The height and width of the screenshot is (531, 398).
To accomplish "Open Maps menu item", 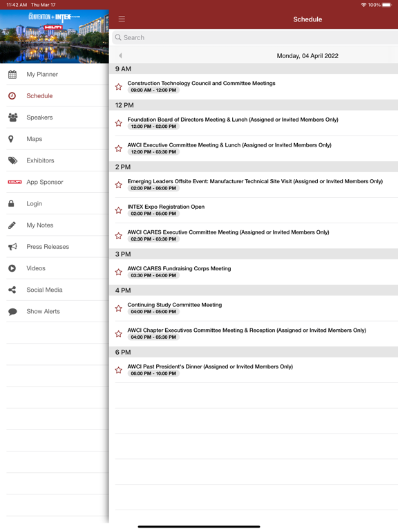I will click(54, 139).
